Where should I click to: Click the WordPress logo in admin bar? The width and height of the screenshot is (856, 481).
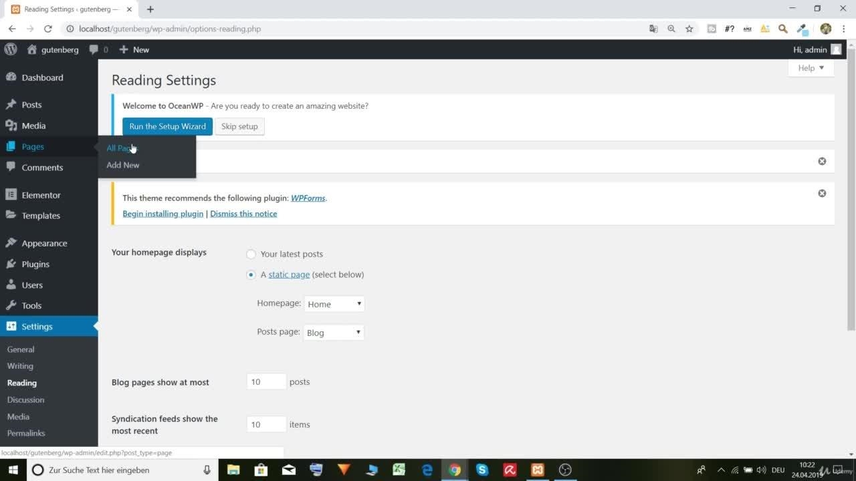pyautogui.click(x=11, y=49)
